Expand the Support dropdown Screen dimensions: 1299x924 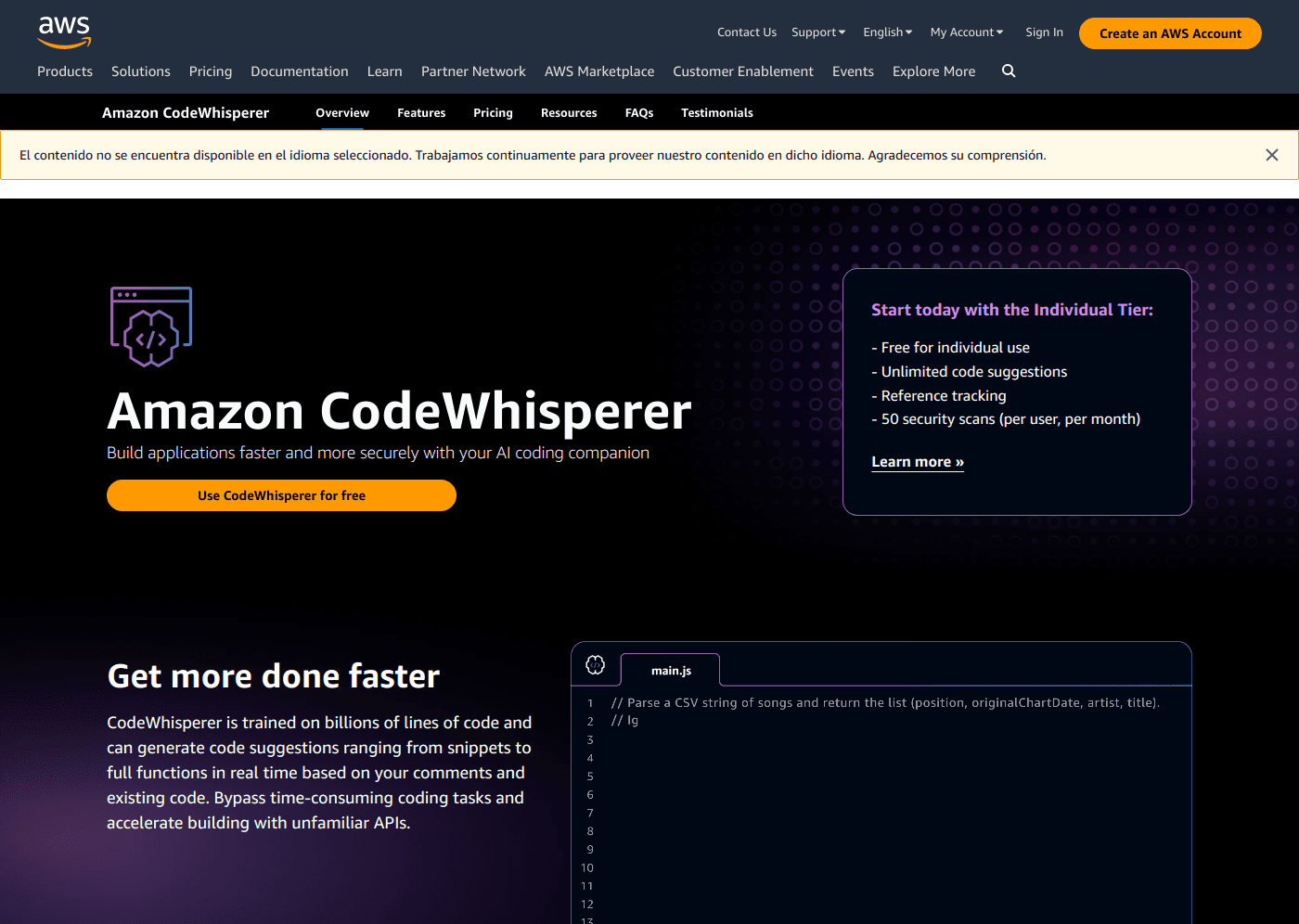pos(818,32)
